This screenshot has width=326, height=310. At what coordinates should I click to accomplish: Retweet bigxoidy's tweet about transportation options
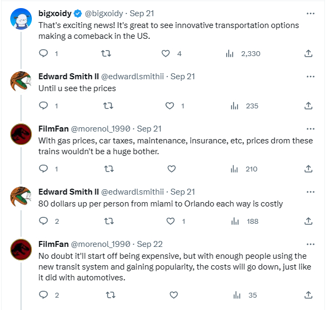point(107,53)
